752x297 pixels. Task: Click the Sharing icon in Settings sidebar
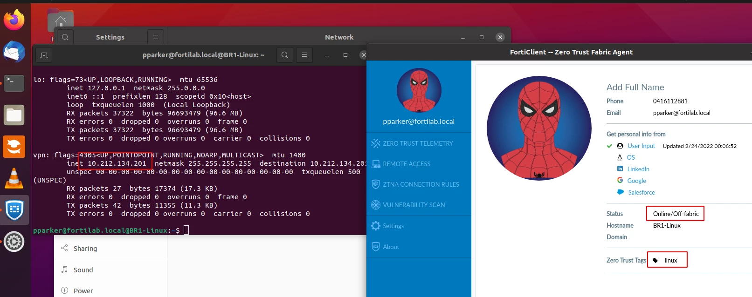coord(64,248)
